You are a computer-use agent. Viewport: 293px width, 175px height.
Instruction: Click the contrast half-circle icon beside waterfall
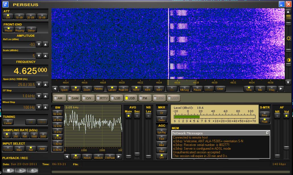point(288,60)
